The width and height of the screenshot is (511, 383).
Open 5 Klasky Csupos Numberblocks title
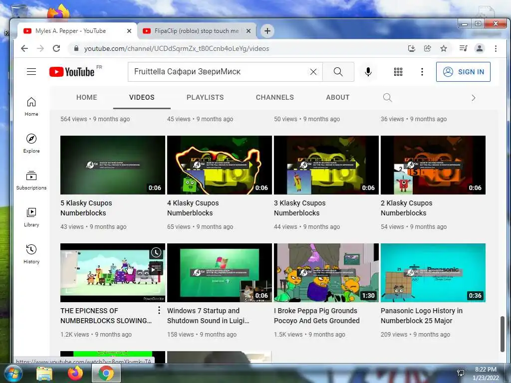(86, 208)
